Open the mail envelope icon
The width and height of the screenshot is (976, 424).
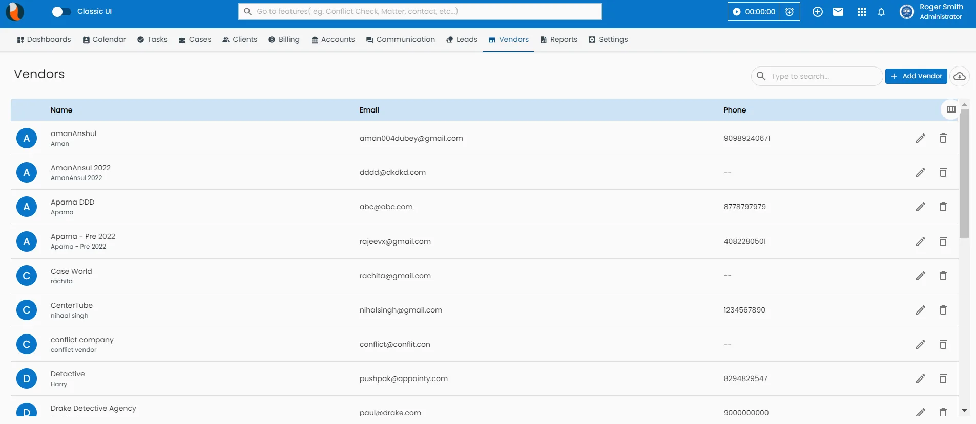[x=838, y=12]
